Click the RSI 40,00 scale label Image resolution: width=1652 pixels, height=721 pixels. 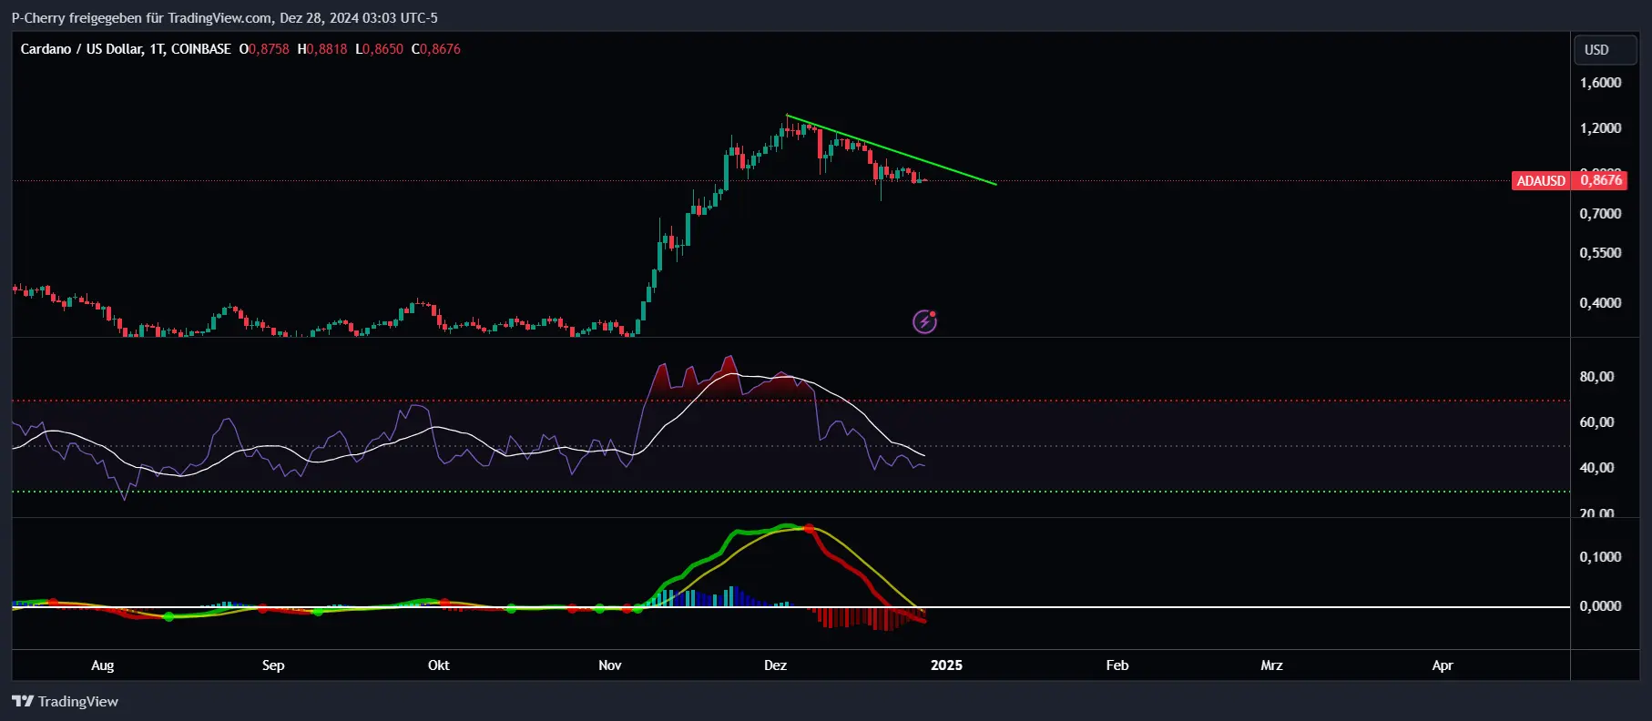[1596, 468]
